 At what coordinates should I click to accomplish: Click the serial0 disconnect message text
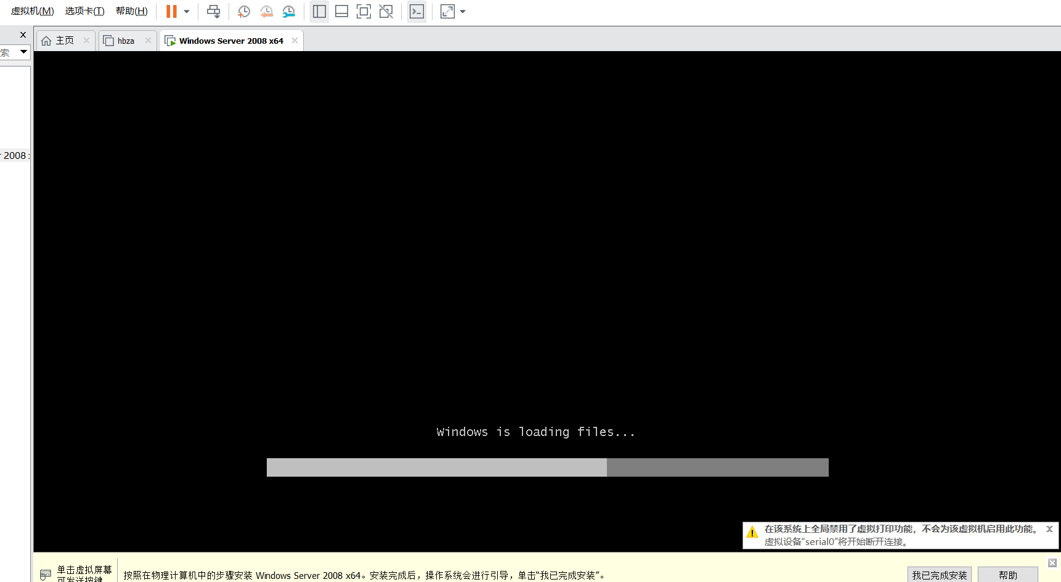pos(836,542)
